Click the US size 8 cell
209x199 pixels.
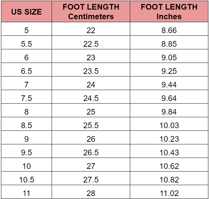[26, 111]
